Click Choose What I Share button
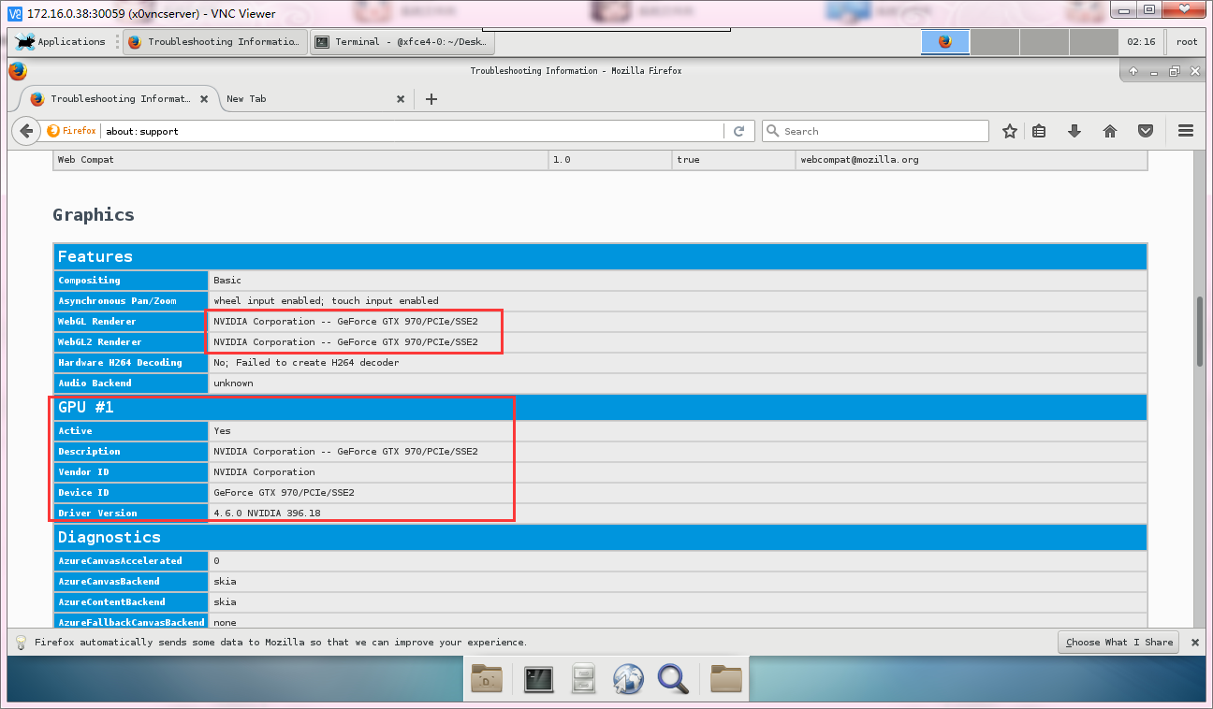 pyautogui.click(x=1118, y=642)
